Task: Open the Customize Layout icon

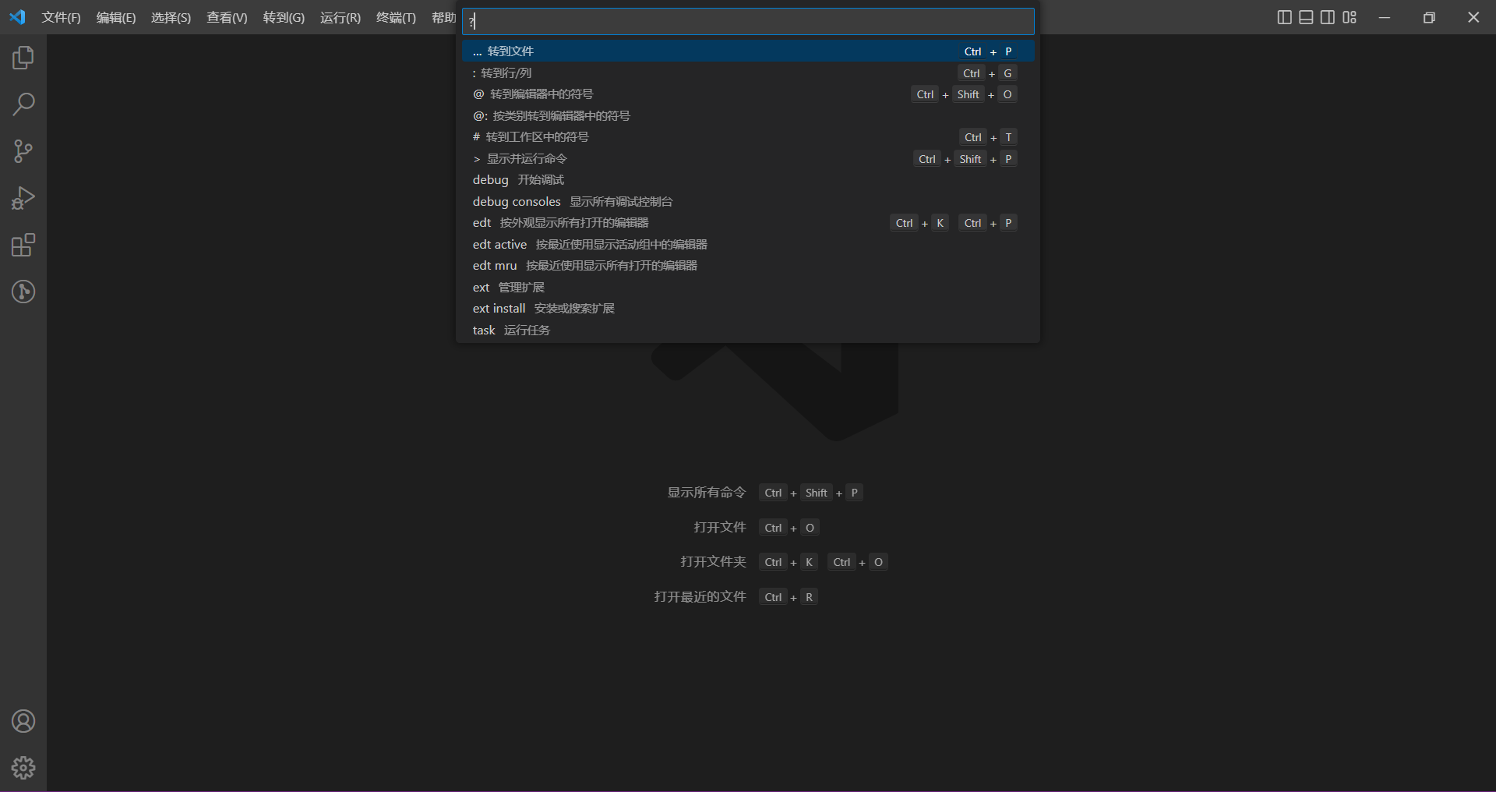Action: click(1350, 17)
